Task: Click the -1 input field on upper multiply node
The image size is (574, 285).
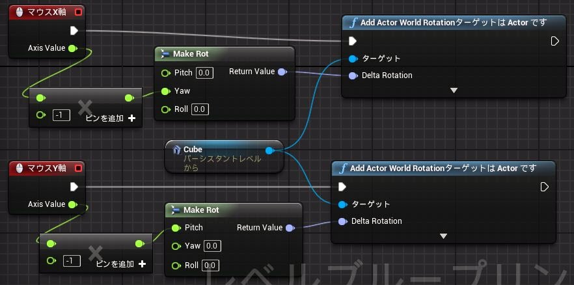Action: [61, 115]
